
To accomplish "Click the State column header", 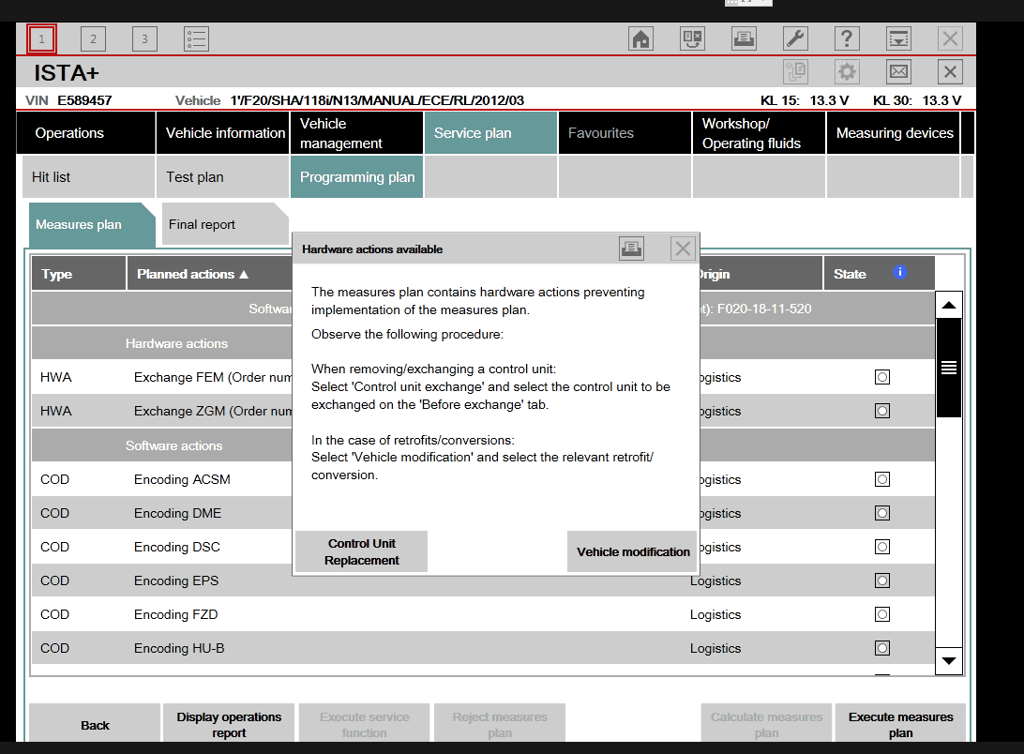I will point(879,274).
